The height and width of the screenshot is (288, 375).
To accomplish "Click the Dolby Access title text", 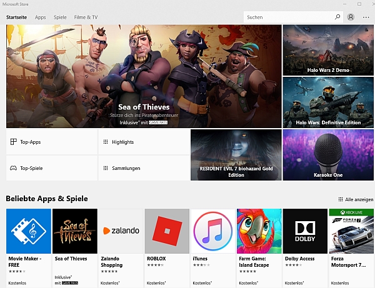I will pos(299,259).
